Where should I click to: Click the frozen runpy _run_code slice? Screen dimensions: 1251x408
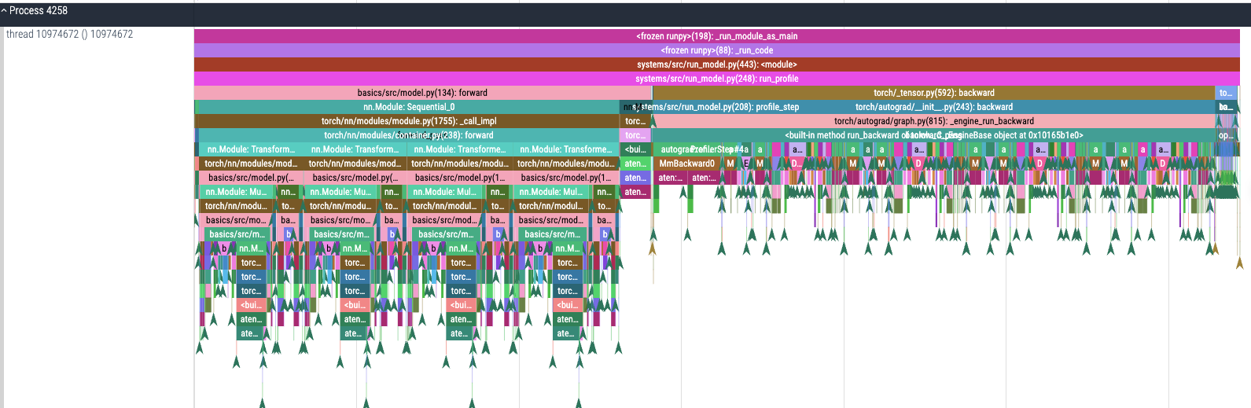click(x=716, y=50)
